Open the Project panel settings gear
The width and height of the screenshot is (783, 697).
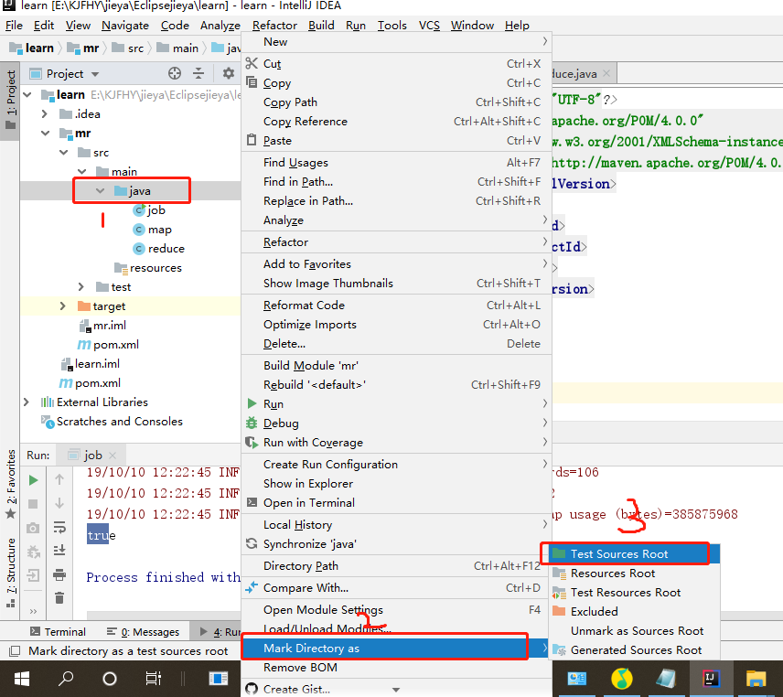point(229,73)
